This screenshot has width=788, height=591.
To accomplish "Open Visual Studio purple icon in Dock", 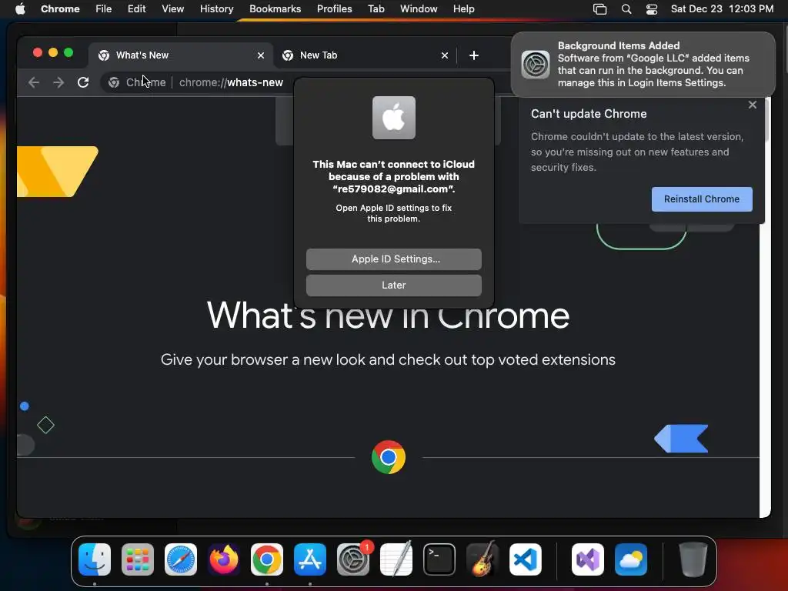I will coord(588,559).
